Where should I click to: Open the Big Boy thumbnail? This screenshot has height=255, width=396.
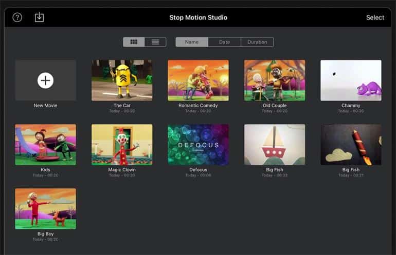coord(45,209)
